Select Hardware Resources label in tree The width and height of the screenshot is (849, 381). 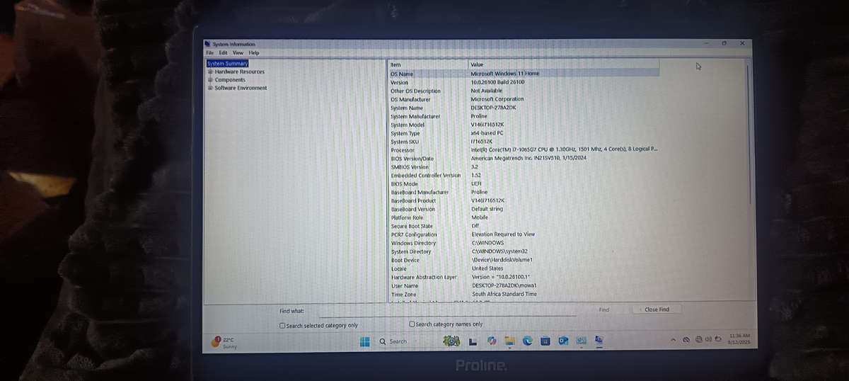pyautogui.click(x=240, y=72)
